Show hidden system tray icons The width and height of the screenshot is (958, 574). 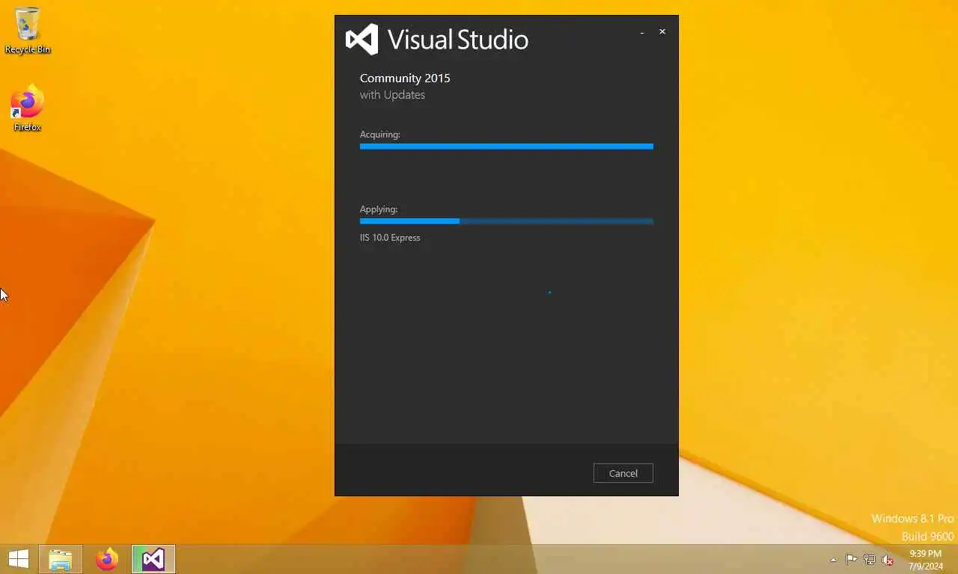(834, 560)
